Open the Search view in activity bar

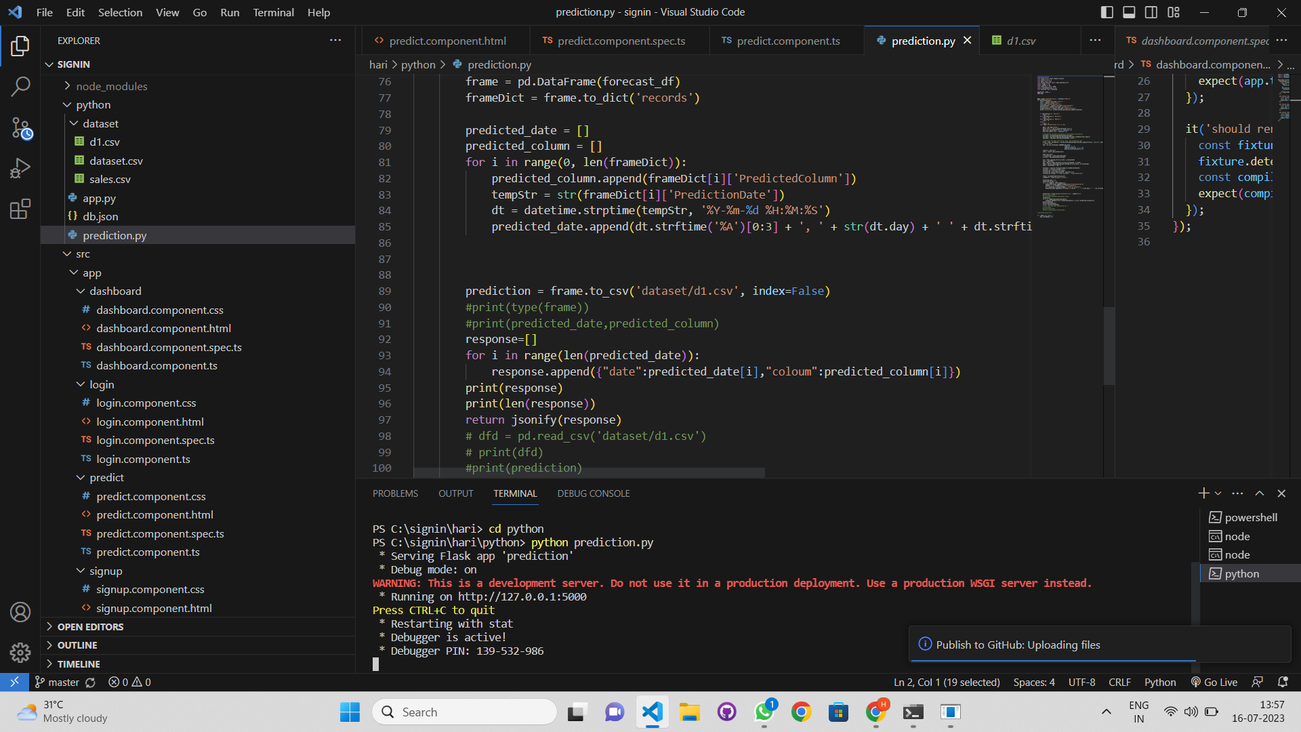pyautogui.click(x=20, y=86)
